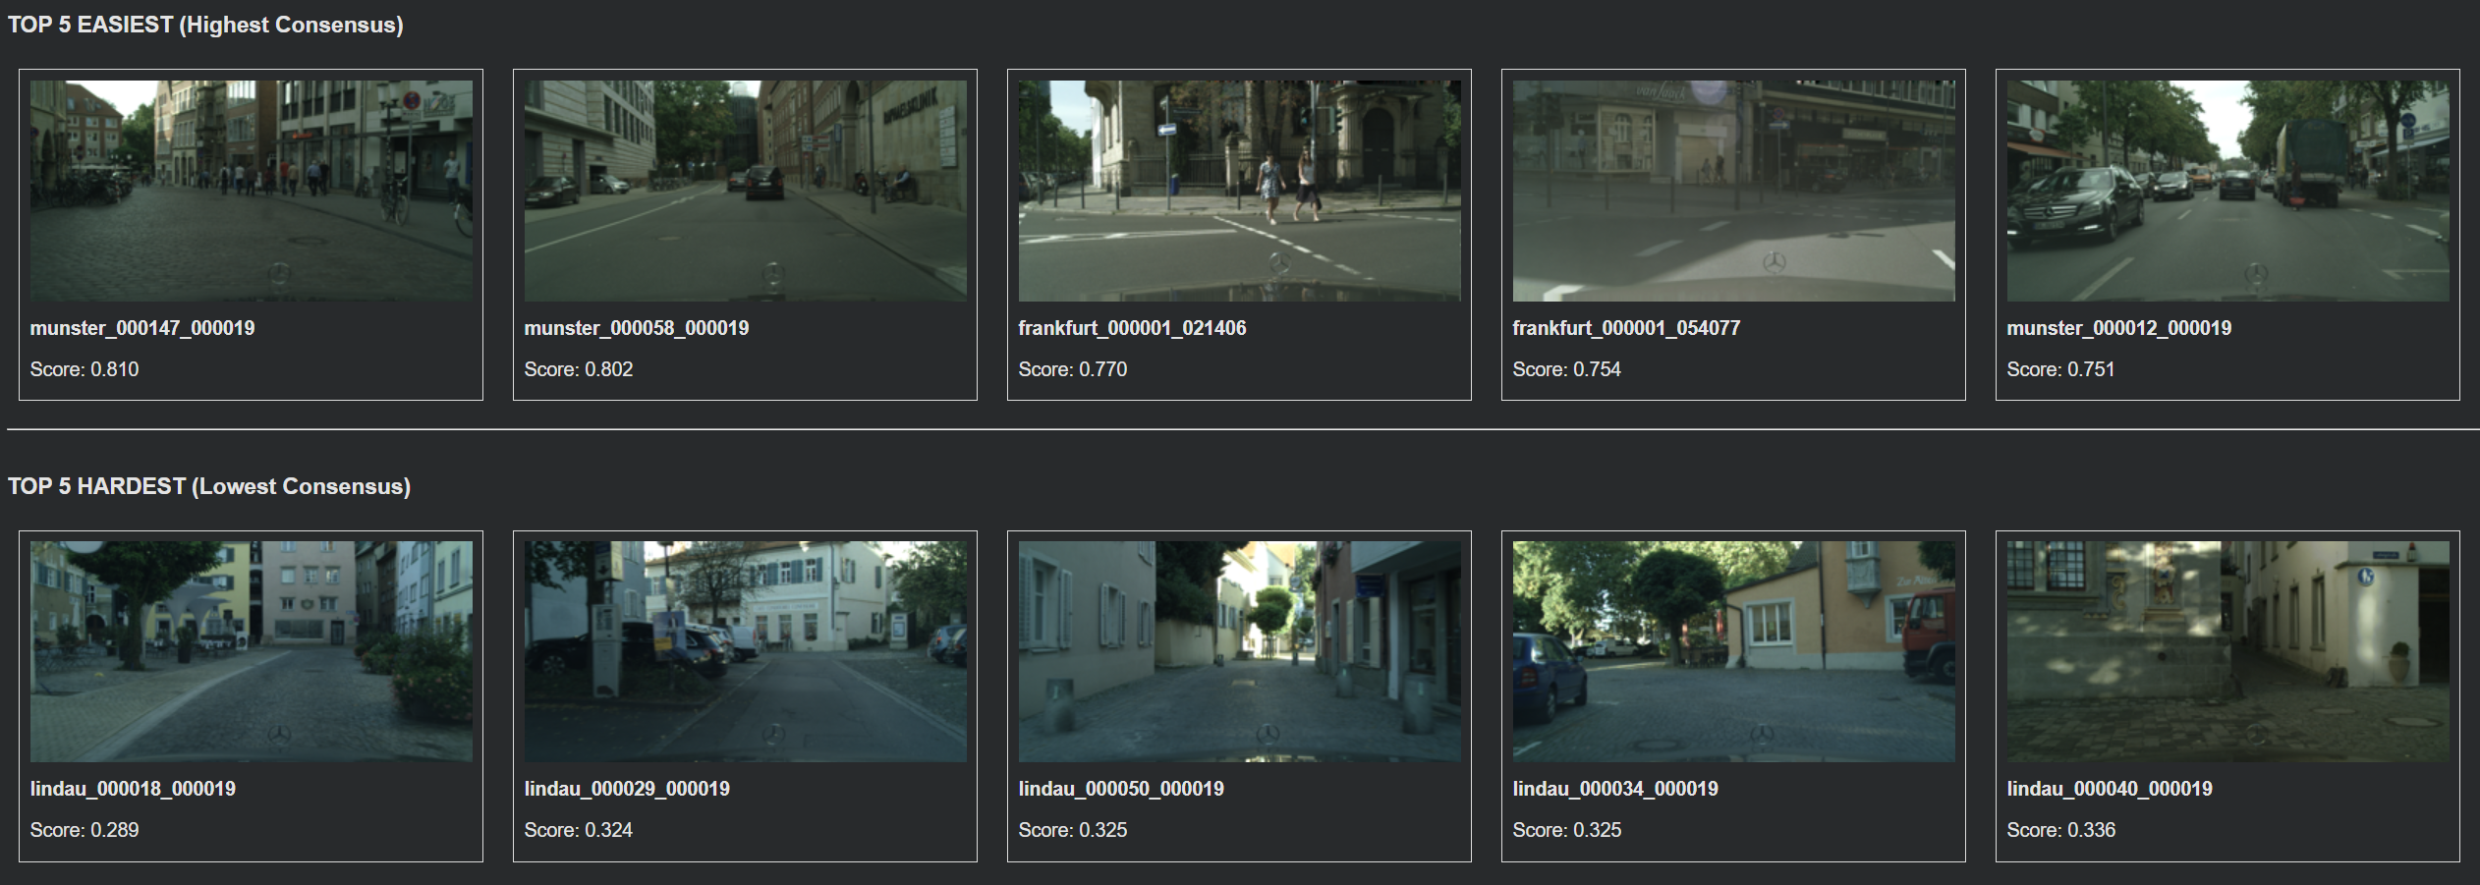Screen dimensions: 2480x885
Task: Select the munster_000012_000019 filename label
Action: (2118, 328)
